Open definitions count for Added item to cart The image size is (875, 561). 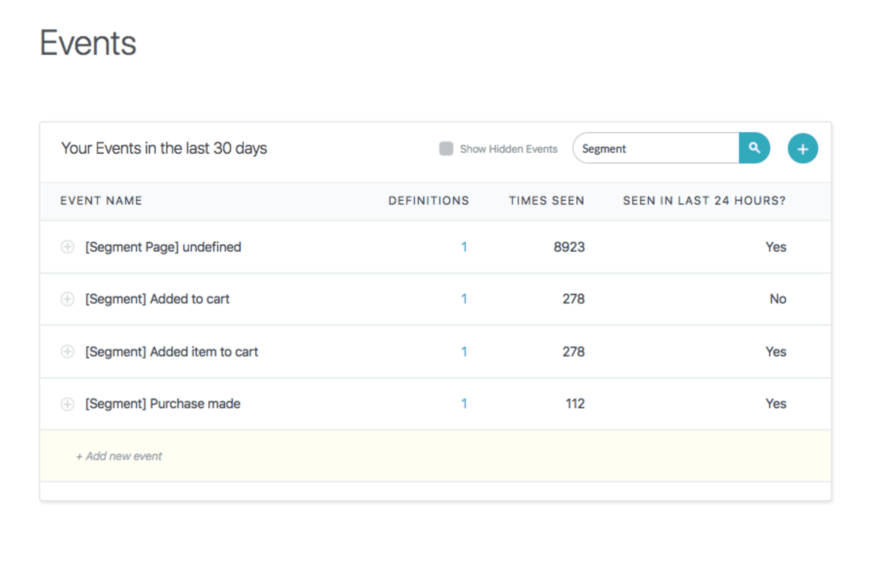(464, 351)
